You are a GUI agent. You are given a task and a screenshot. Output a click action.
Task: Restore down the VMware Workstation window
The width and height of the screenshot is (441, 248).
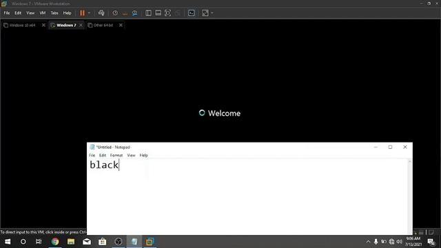(429, 3)
